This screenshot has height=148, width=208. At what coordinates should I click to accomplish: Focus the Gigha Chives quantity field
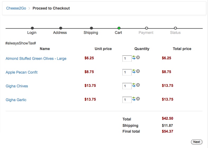point(127,86)
